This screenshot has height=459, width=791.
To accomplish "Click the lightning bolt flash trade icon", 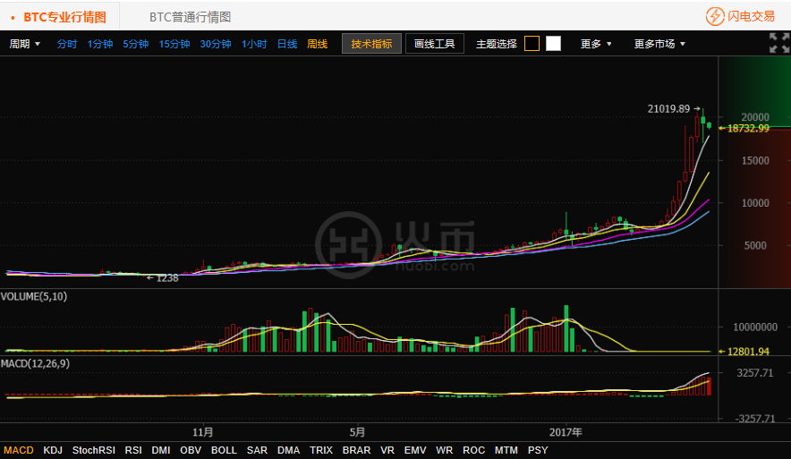I will (x=715, y=16).
